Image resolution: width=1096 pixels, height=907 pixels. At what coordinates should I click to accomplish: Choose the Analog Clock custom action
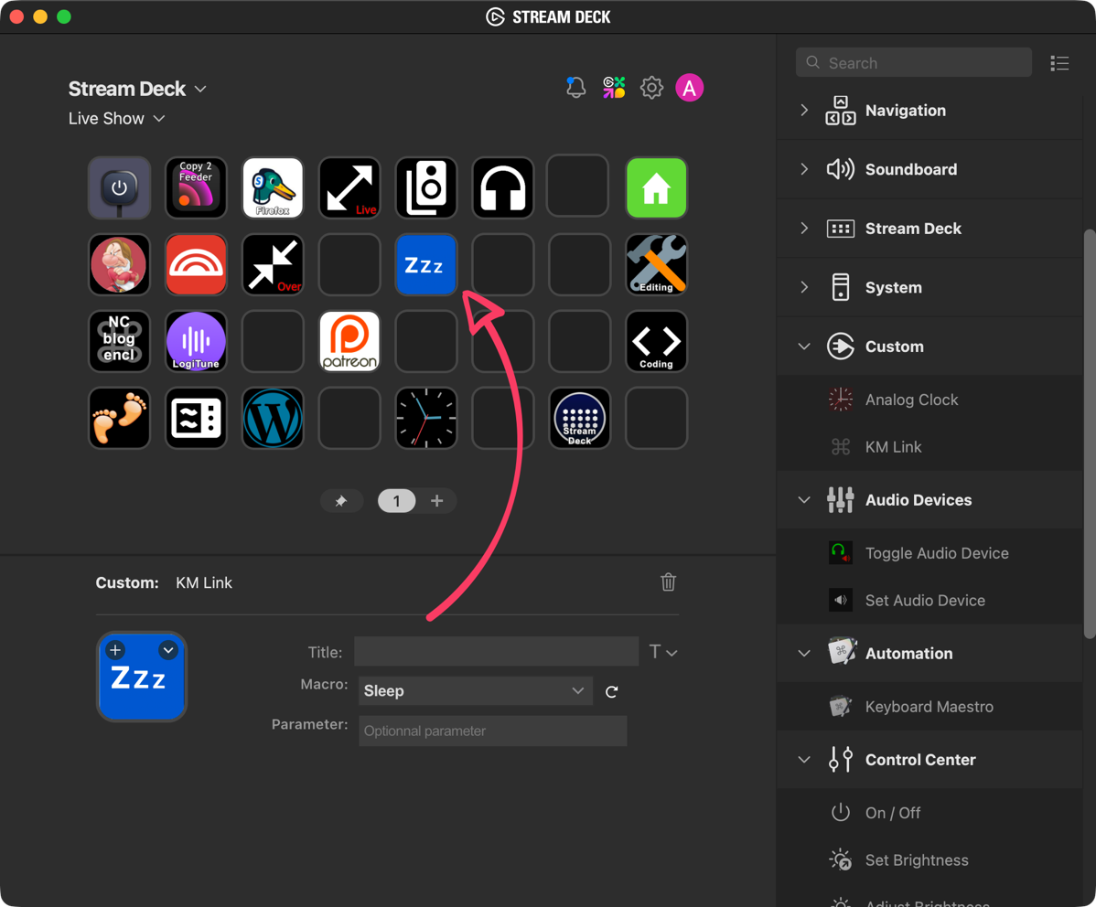pyautogui.click(x=911, y=400)
